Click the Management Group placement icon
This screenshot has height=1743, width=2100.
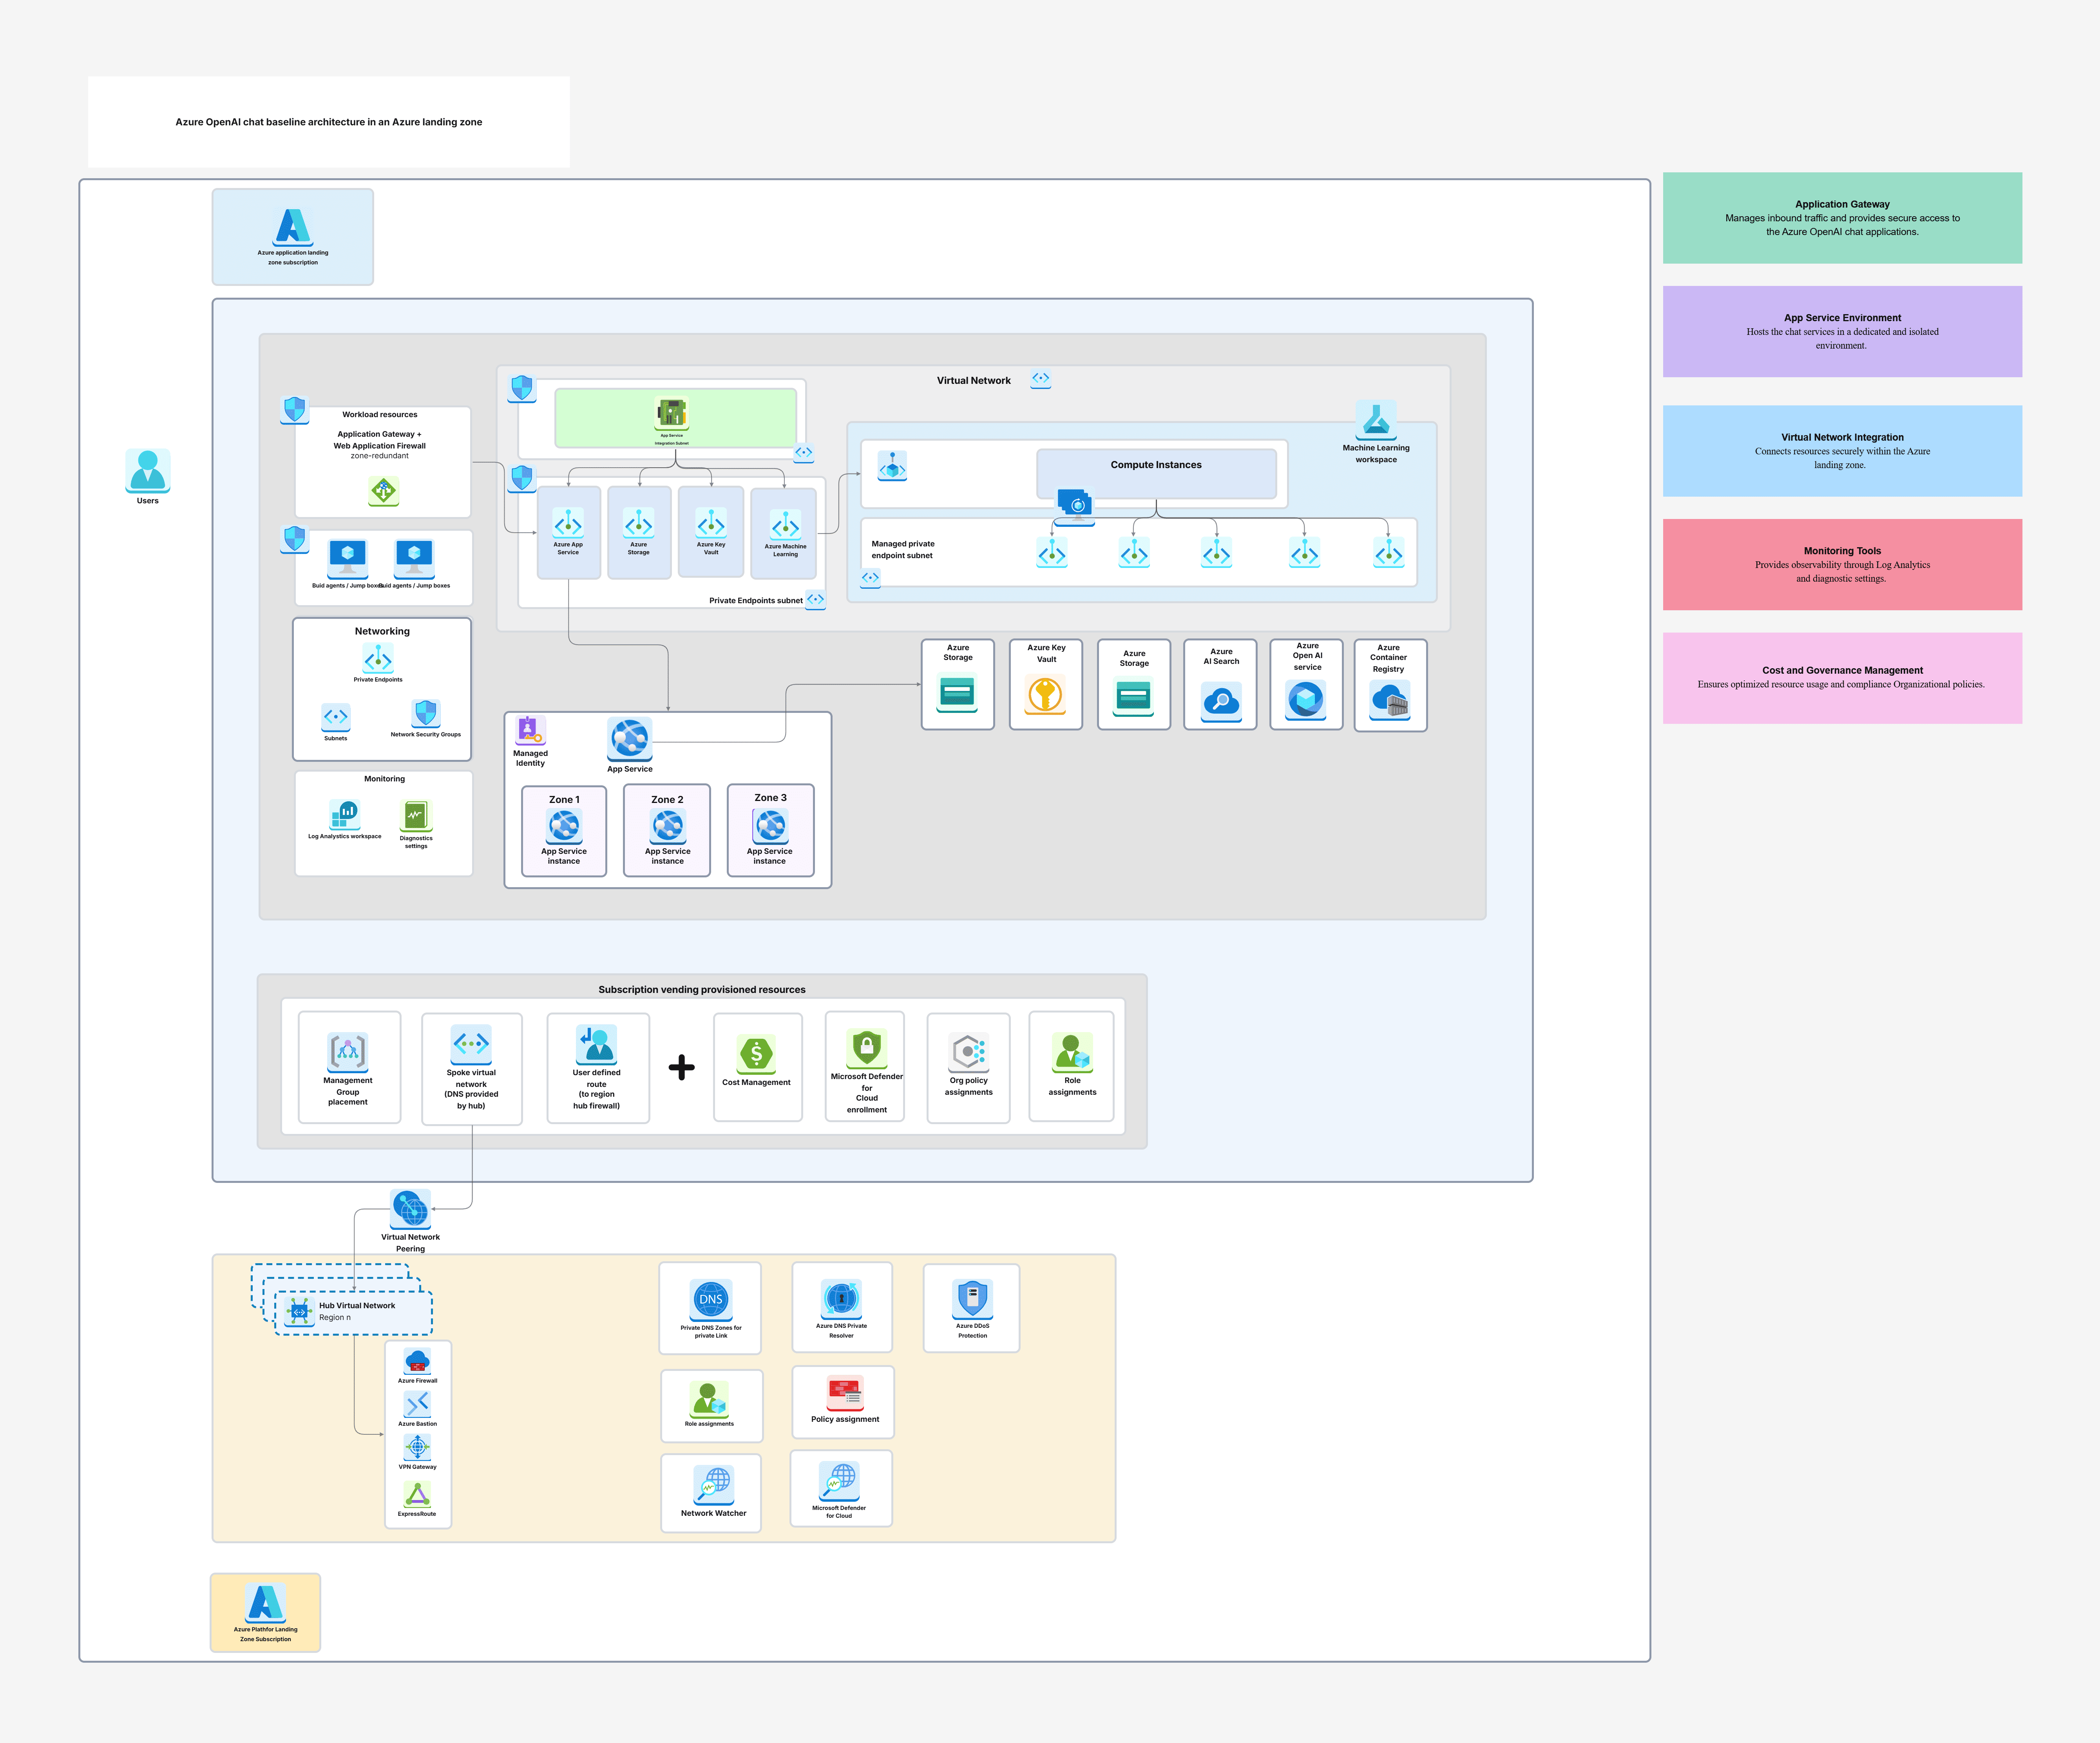(x=348, y=1052)
